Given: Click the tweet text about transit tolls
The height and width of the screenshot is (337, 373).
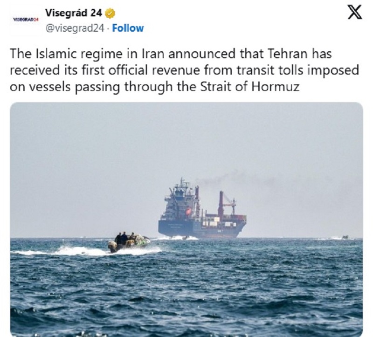Looking at the screenshot, I should [184, 70].
